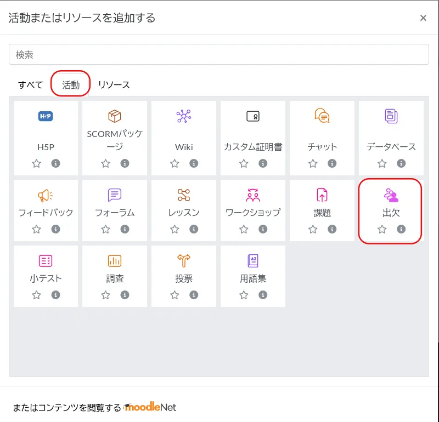Close the add activity dialog
439x422 pixels.
click(423, 18)
